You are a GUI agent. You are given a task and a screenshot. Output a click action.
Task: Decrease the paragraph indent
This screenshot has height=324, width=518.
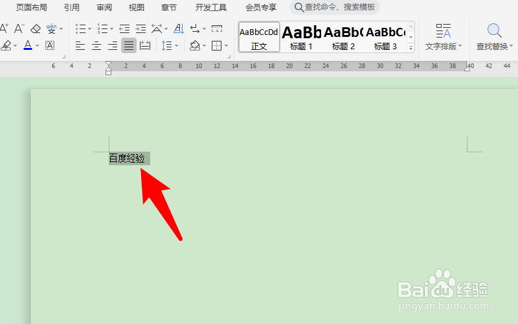(124, 29)
